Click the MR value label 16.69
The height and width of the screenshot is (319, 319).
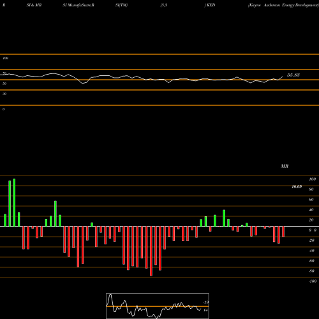tap(297, 186)
